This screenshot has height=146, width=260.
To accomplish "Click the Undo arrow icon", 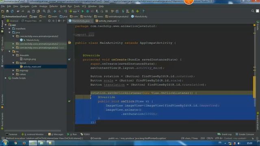I will [18, 11].
